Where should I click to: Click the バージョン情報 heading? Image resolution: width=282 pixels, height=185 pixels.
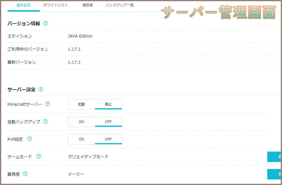tap(24, 24)
